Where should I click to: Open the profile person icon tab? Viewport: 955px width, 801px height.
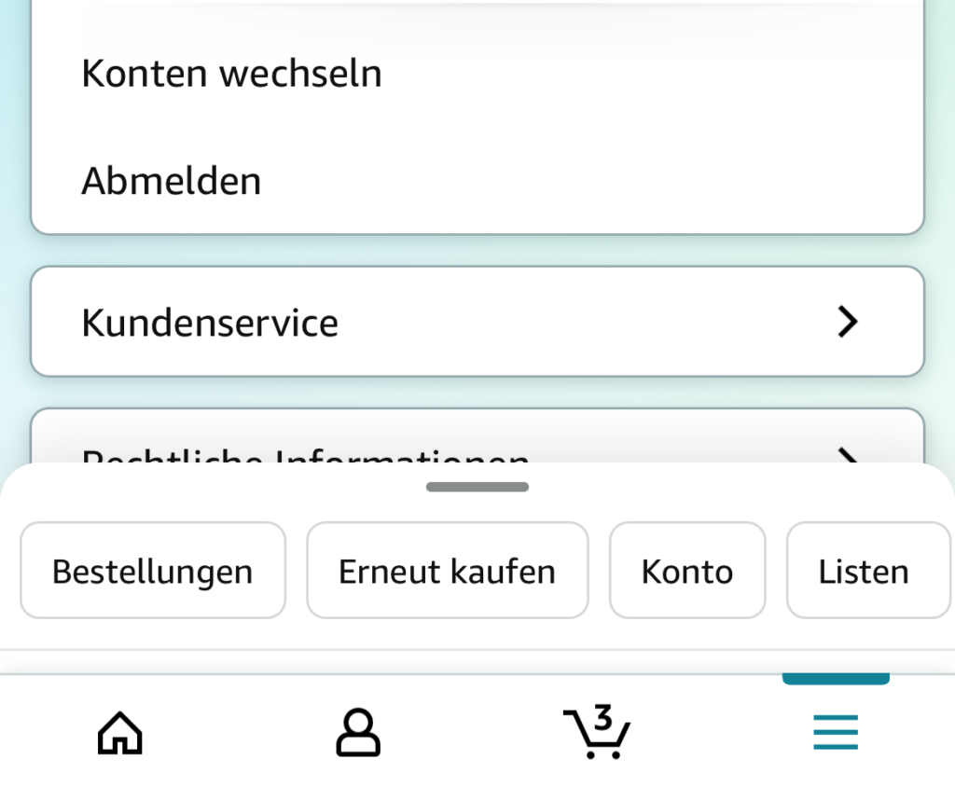358,732
